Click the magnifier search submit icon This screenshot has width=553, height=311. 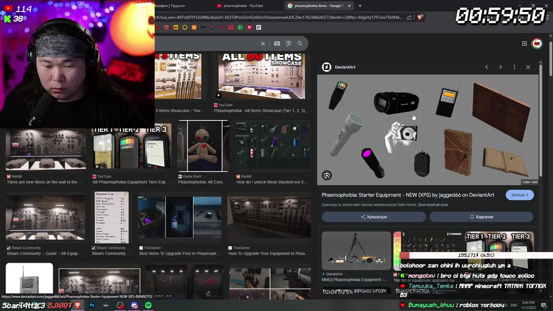(x=300, y=44)
